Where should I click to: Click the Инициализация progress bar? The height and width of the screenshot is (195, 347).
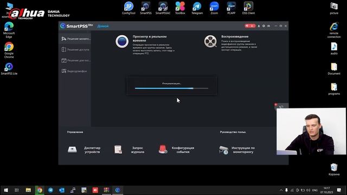pos(171,88)
